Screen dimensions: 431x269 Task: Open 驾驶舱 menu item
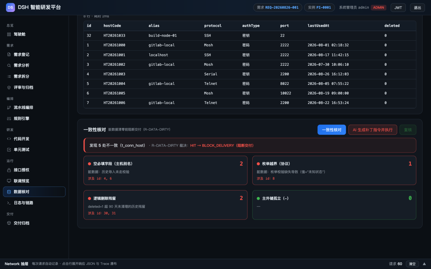click(x=34, y=34)
